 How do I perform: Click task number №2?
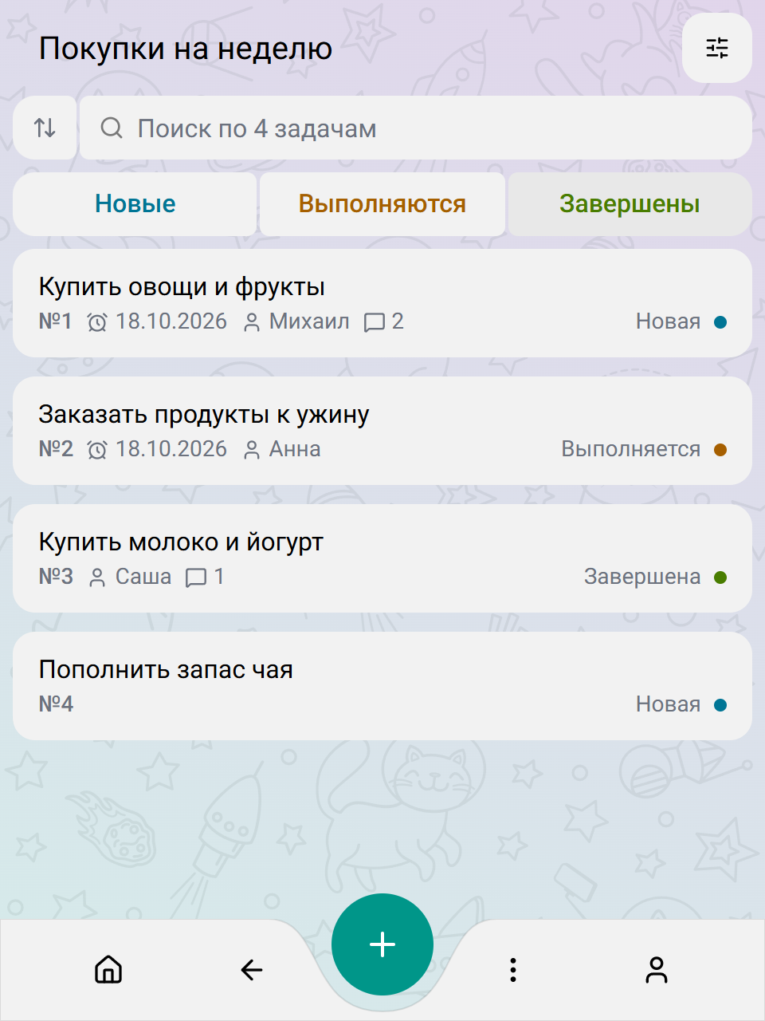(56, 449)
